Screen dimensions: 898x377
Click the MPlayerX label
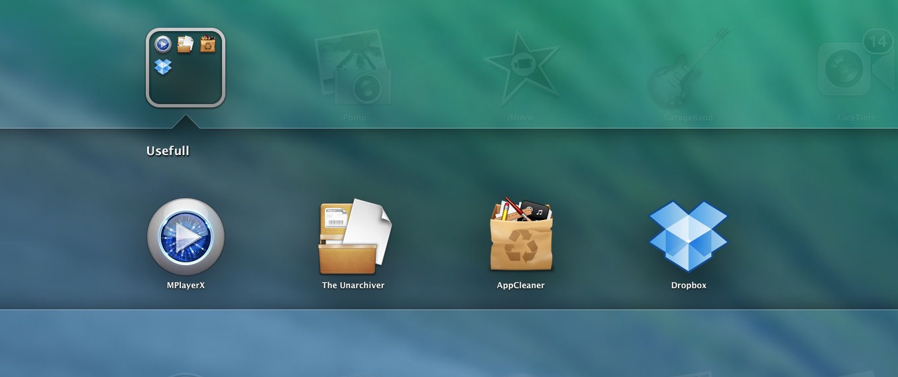pos(186,286)
